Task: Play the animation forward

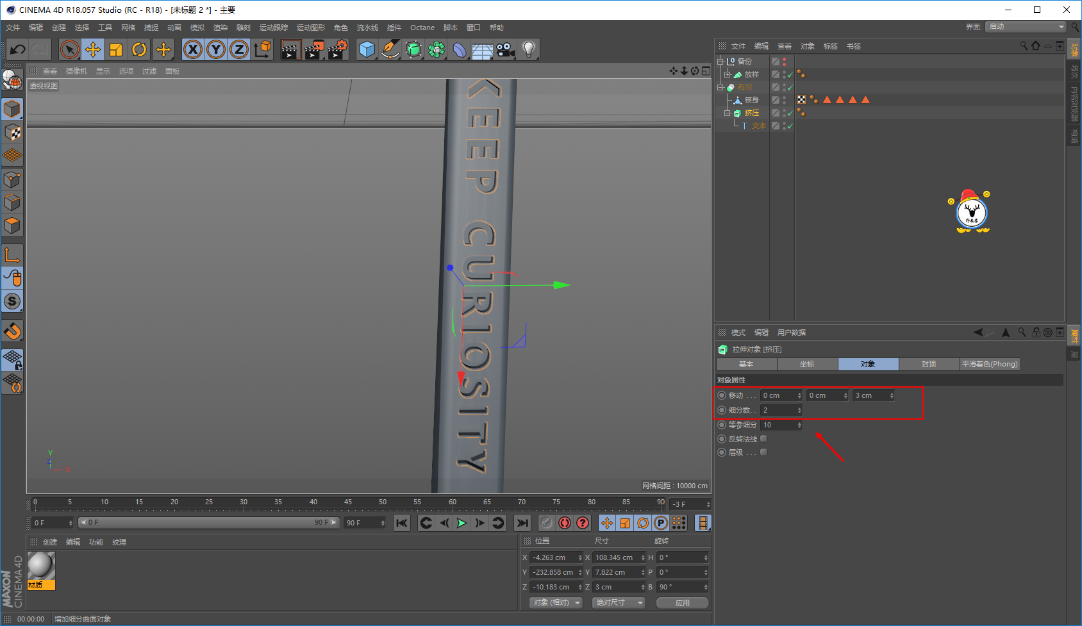Action: point(462,523)
